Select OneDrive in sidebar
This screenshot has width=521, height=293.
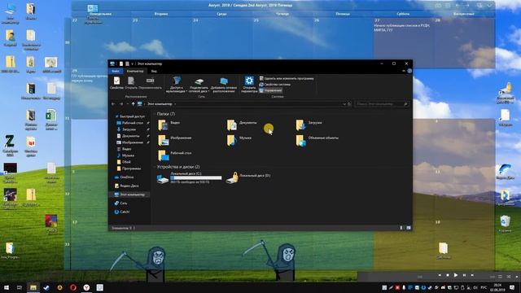tap(124, 177)
